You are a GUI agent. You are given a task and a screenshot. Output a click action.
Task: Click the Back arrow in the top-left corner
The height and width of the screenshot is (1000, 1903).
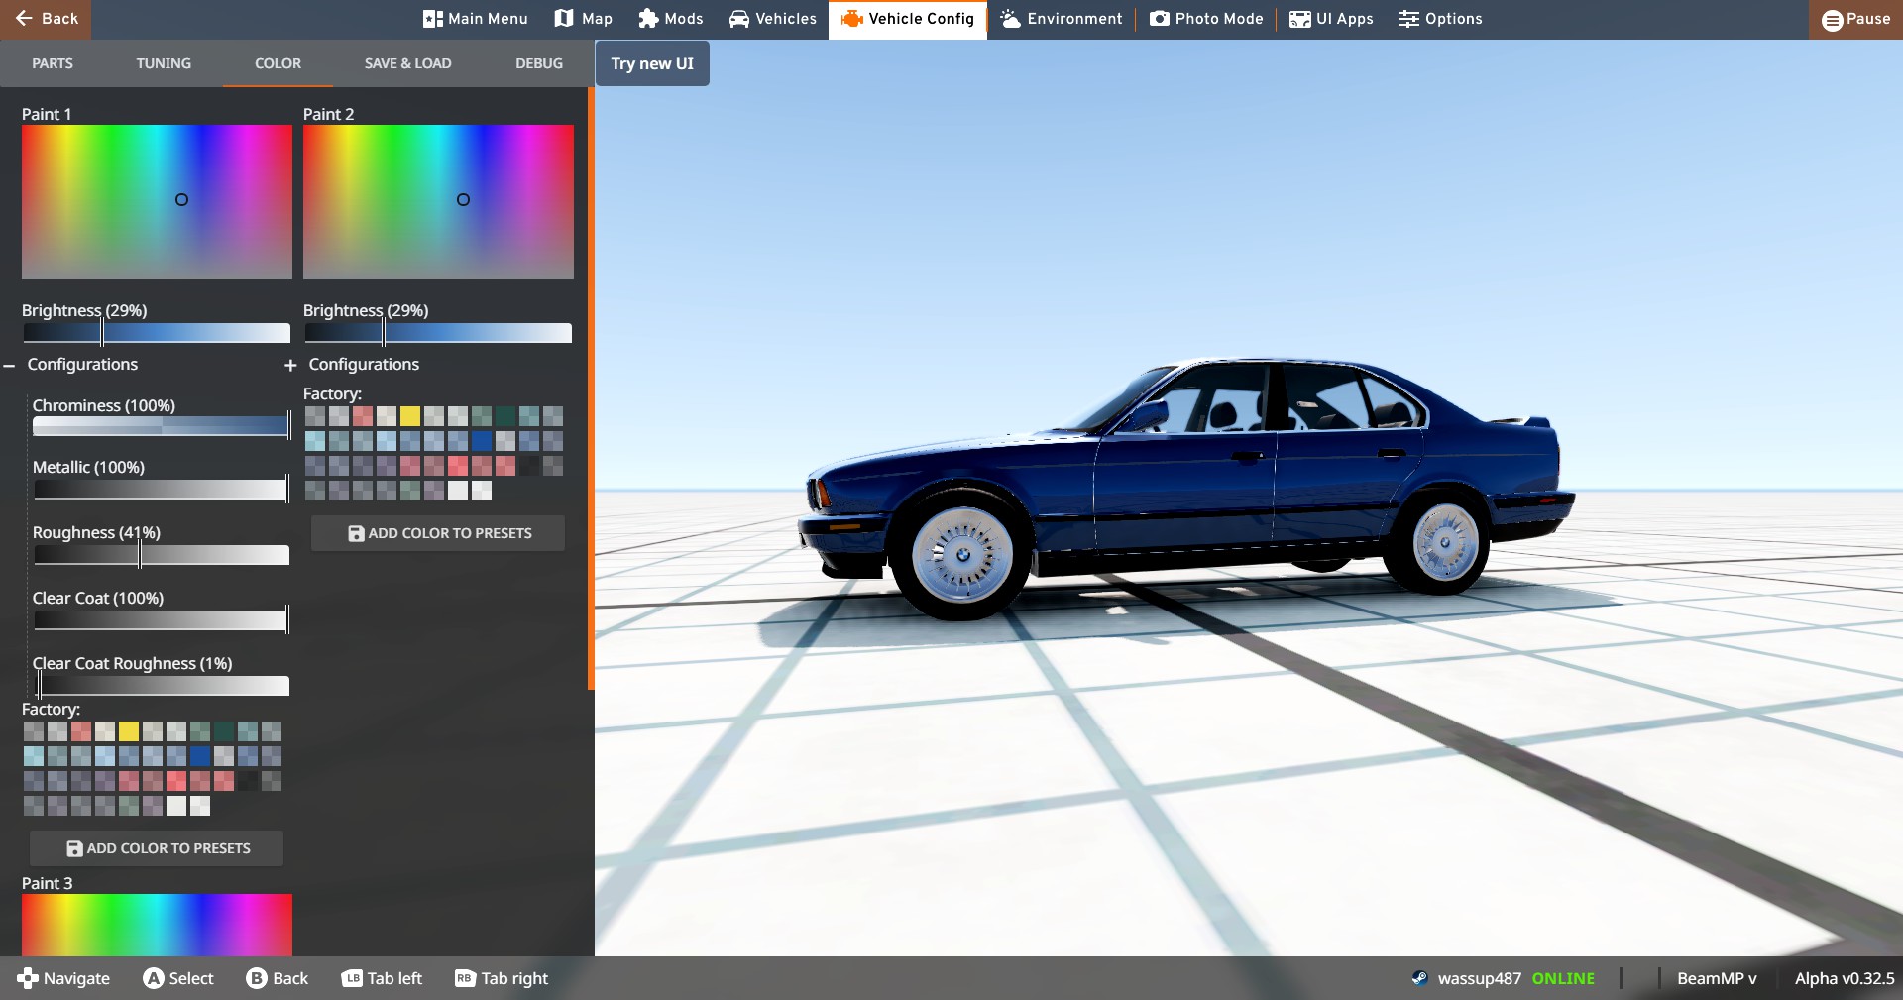[x=46, y=19]
